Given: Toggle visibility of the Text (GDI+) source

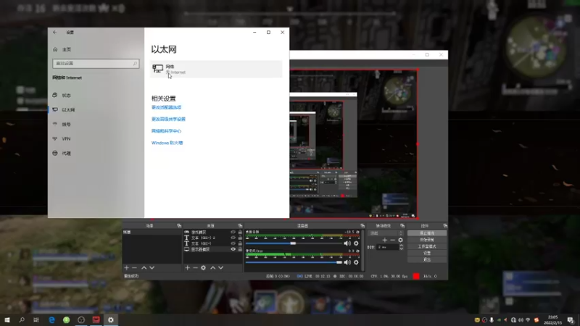Looking at the screenshot, I should [x=233, y=243].
